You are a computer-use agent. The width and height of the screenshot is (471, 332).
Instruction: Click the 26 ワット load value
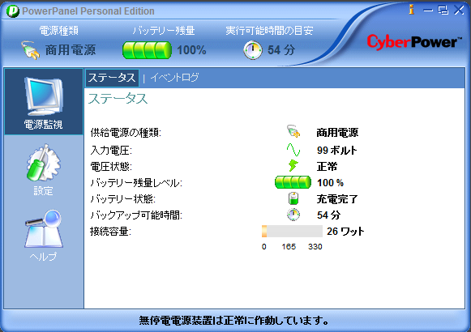coord(345,232)
